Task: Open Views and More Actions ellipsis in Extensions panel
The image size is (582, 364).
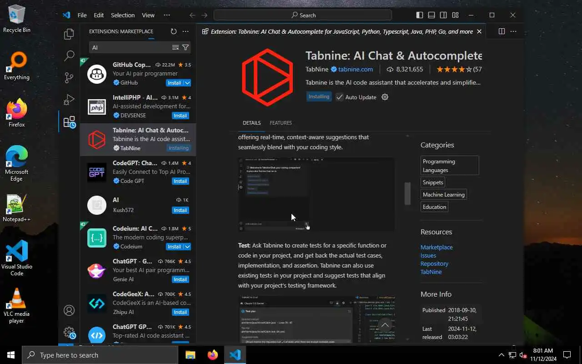Action: pos(186,31)
